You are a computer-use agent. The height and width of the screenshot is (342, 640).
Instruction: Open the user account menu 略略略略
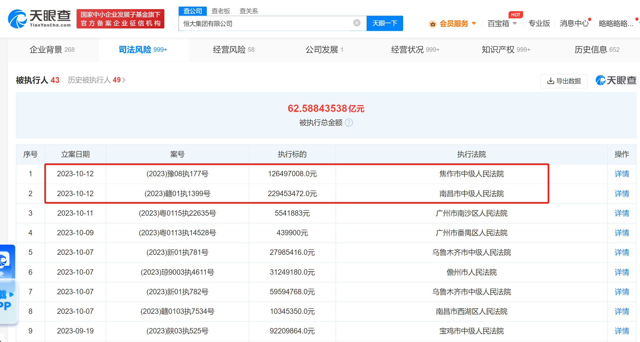coord(616,24)
